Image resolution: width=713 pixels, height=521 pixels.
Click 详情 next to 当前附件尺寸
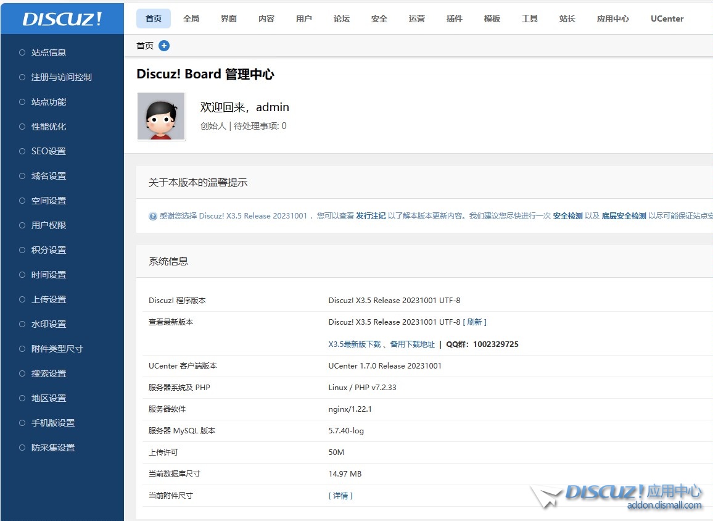(340, 496)
